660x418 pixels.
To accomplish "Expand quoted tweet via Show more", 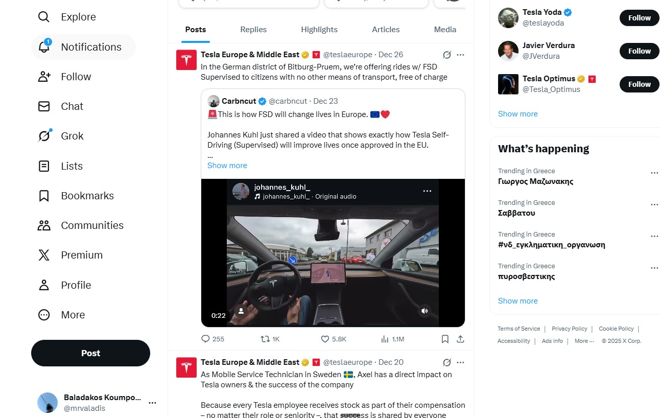I will 227,166.
